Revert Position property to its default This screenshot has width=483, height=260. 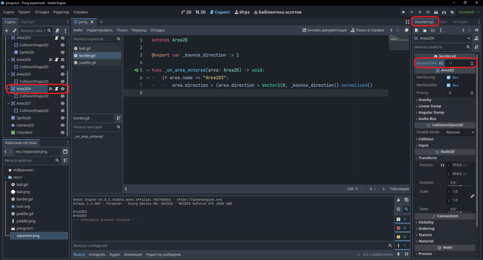(x=442, y=165)
